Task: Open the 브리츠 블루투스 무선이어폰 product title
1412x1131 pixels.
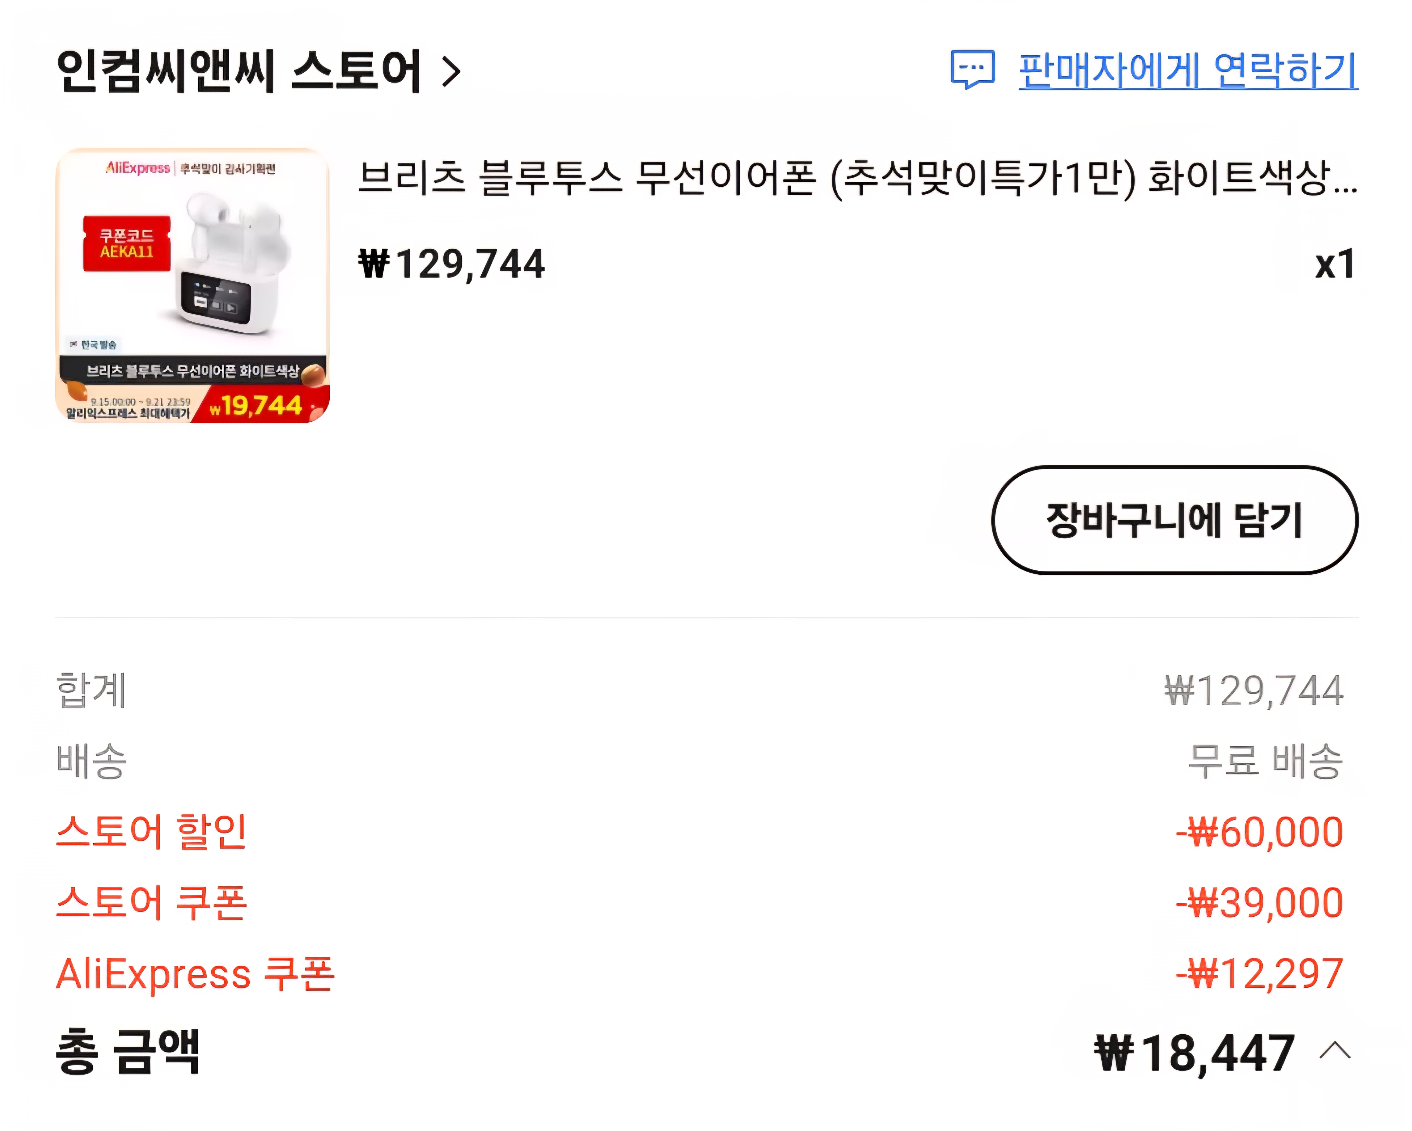Action: [857, 178]
